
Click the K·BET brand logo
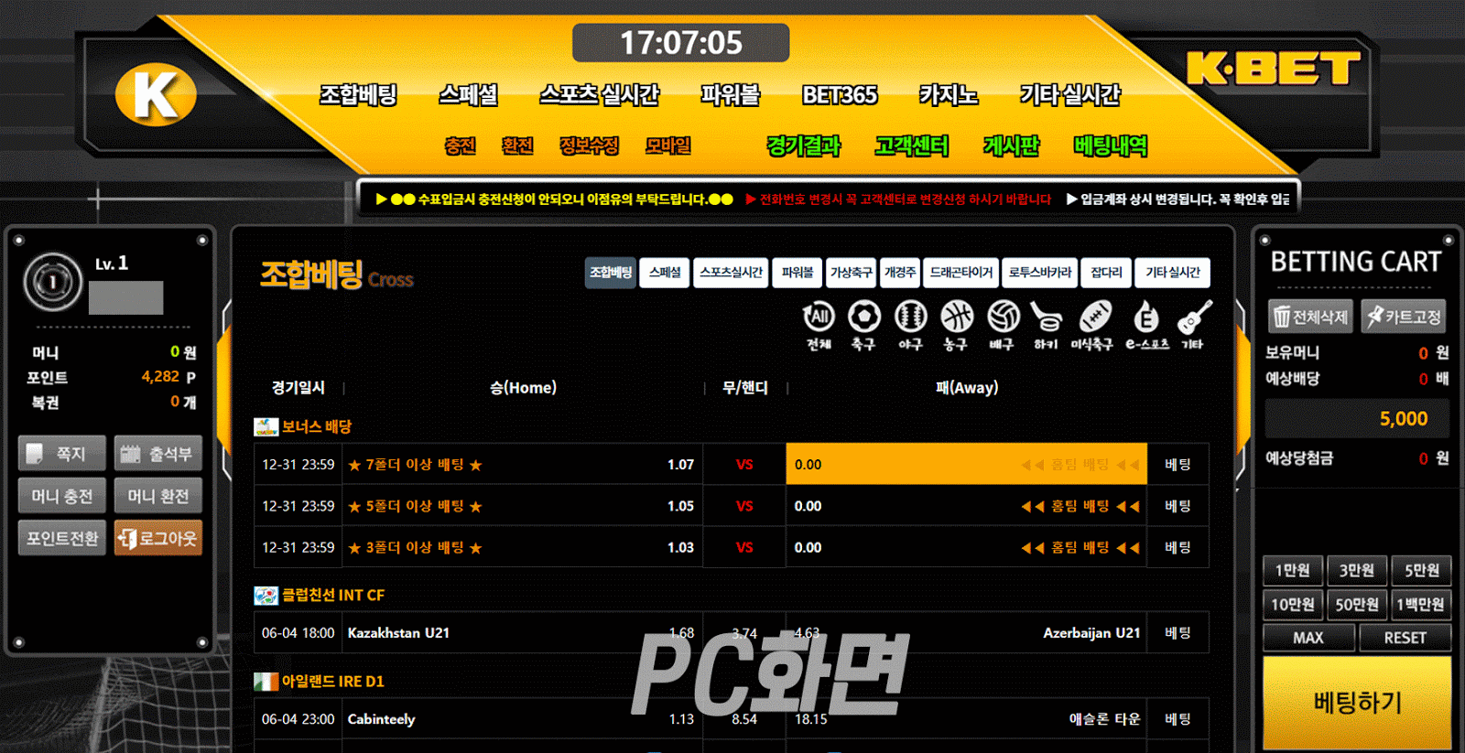click(x=1274, y=69)
